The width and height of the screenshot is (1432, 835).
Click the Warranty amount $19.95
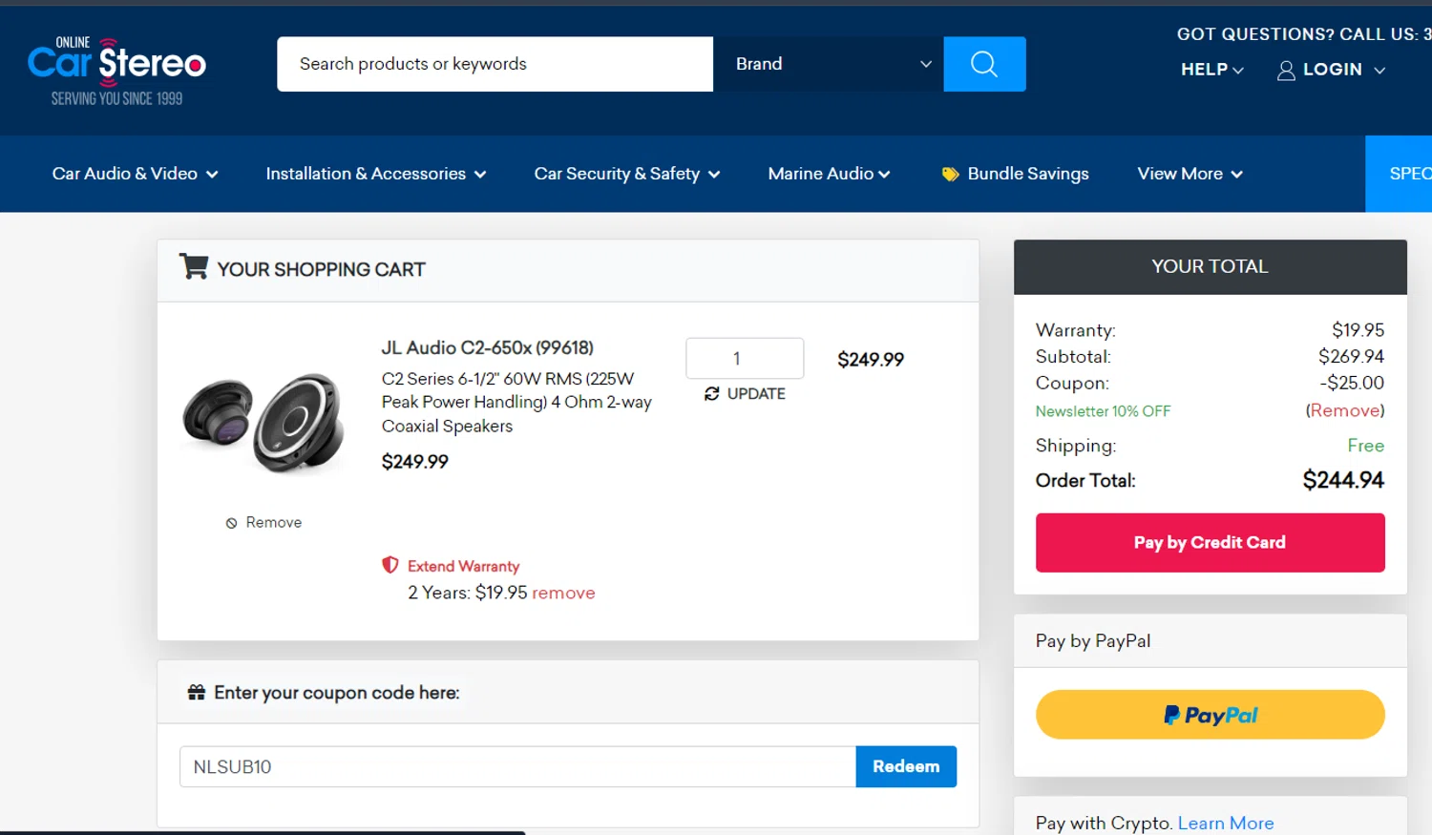click(1358, 330)
